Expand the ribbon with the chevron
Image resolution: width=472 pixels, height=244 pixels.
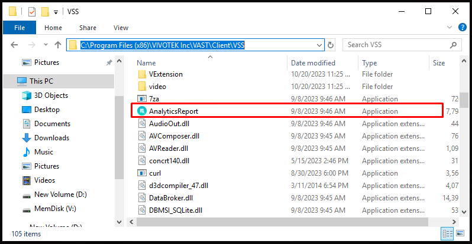(450, 27)
